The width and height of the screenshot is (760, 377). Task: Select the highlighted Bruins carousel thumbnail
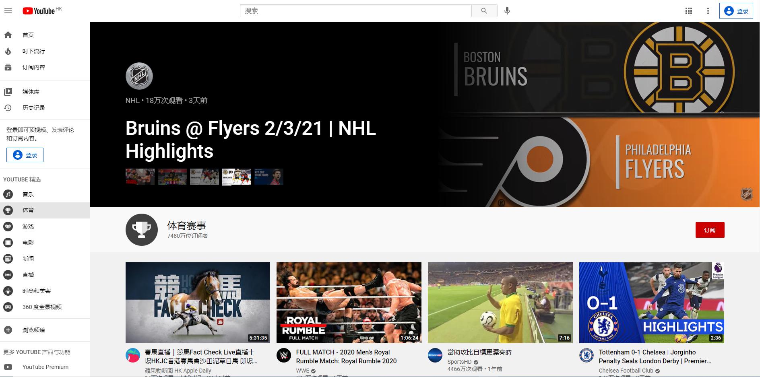(237, 177)
